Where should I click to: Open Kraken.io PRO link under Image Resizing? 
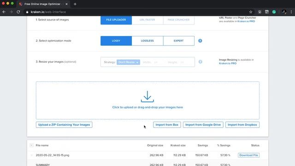[228, 63]
